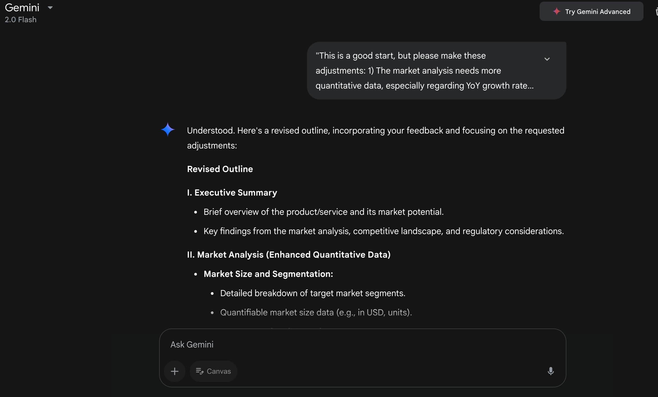
Task: Select the 2.0 Flash model label
Action: (21, 20)
